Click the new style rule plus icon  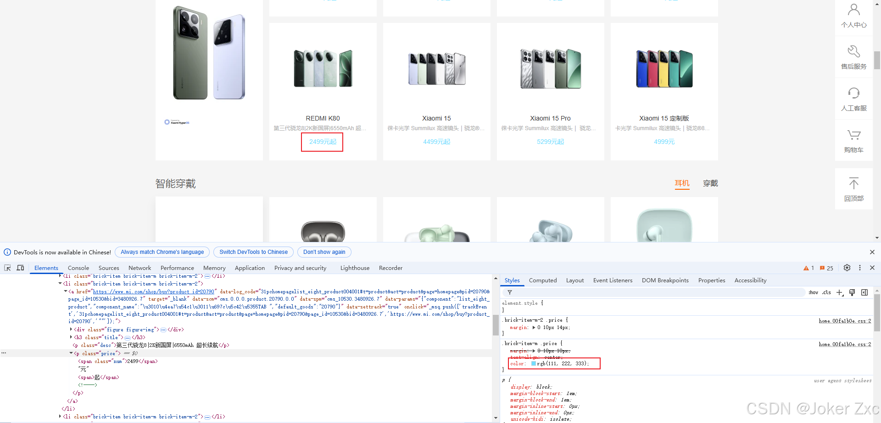[x=840, y=292]
